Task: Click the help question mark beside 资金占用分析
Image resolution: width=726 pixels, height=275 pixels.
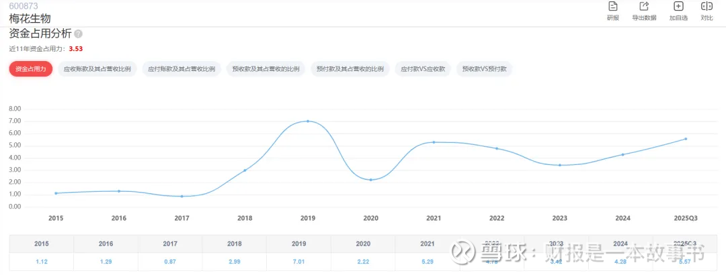Action: click(79, 34)
